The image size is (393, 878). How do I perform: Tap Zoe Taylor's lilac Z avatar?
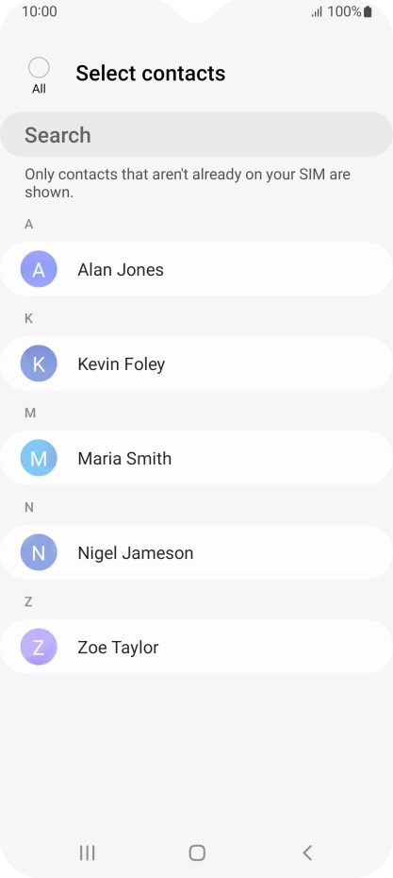pyautogui.click(x=39, y=647)
